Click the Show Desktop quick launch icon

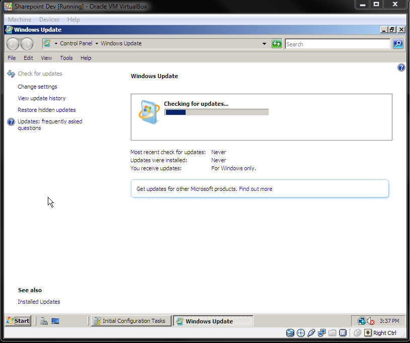coord(55,321)
